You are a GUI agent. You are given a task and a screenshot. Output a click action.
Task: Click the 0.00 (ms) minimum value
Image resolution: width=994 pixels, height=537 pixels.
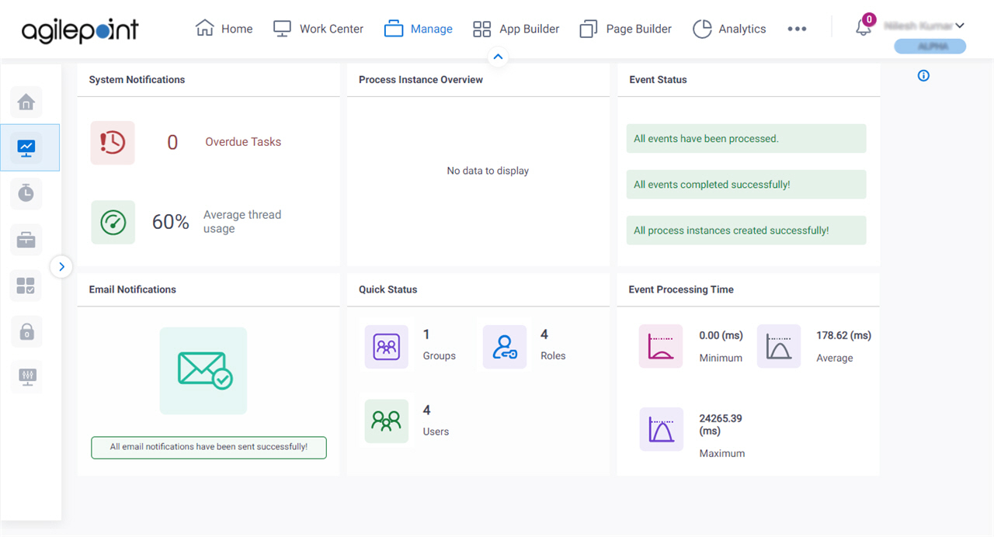(x=721, y=335)
